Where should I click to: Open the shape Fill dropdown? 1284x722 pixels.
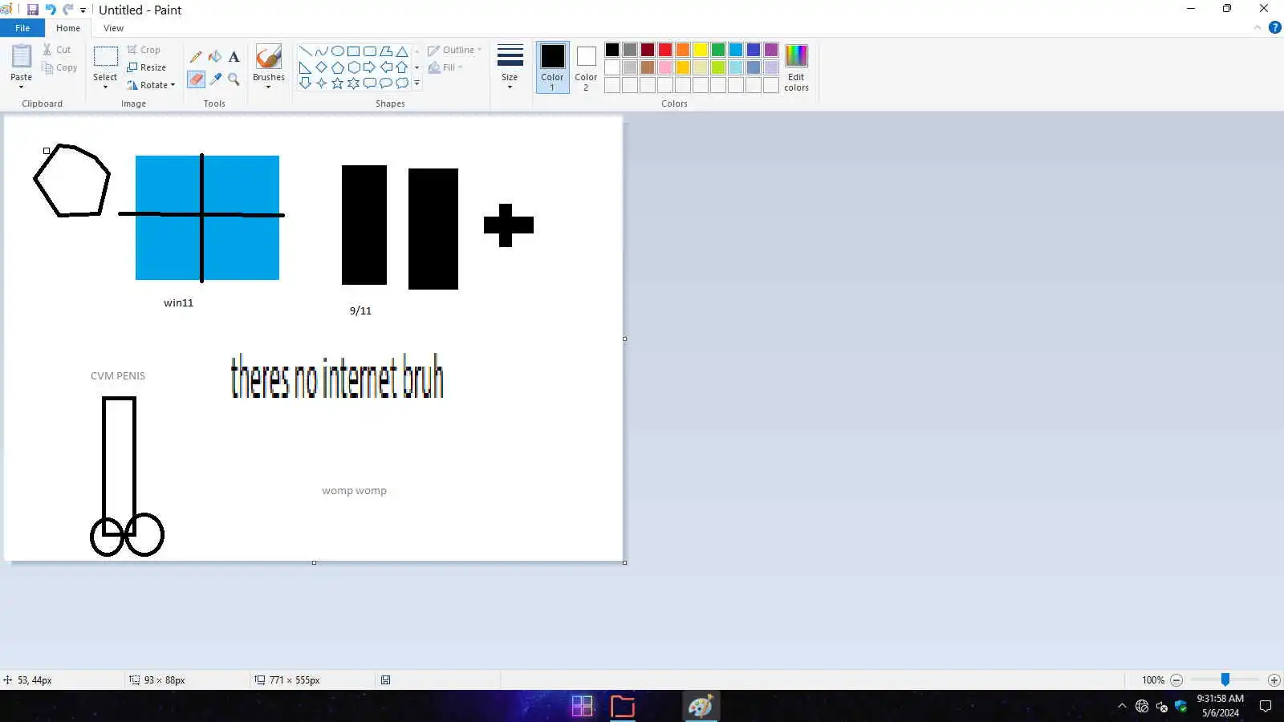[445, 67]
